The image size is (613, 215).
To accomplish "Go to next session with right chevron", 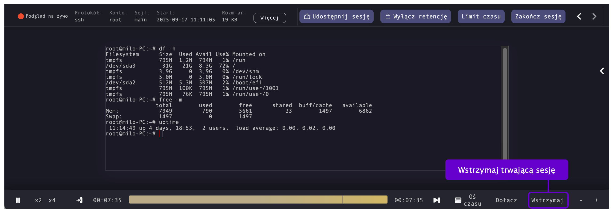I will (x=594, y=17).
